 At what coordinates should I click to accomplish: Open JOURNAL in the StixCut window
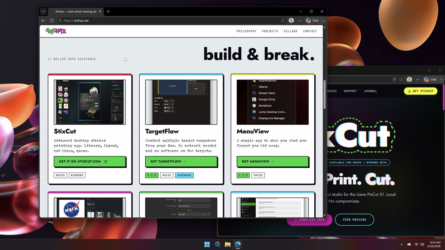click(370, 91)
